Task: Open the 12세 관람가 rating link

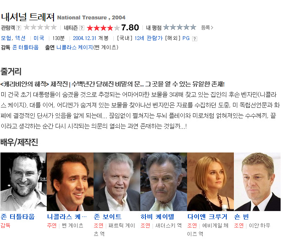Action: [x=148, y=38]
